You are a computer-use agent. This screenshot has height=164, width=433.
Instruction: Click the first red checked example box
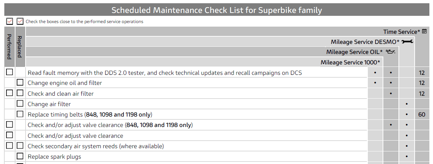pos(10,21)
